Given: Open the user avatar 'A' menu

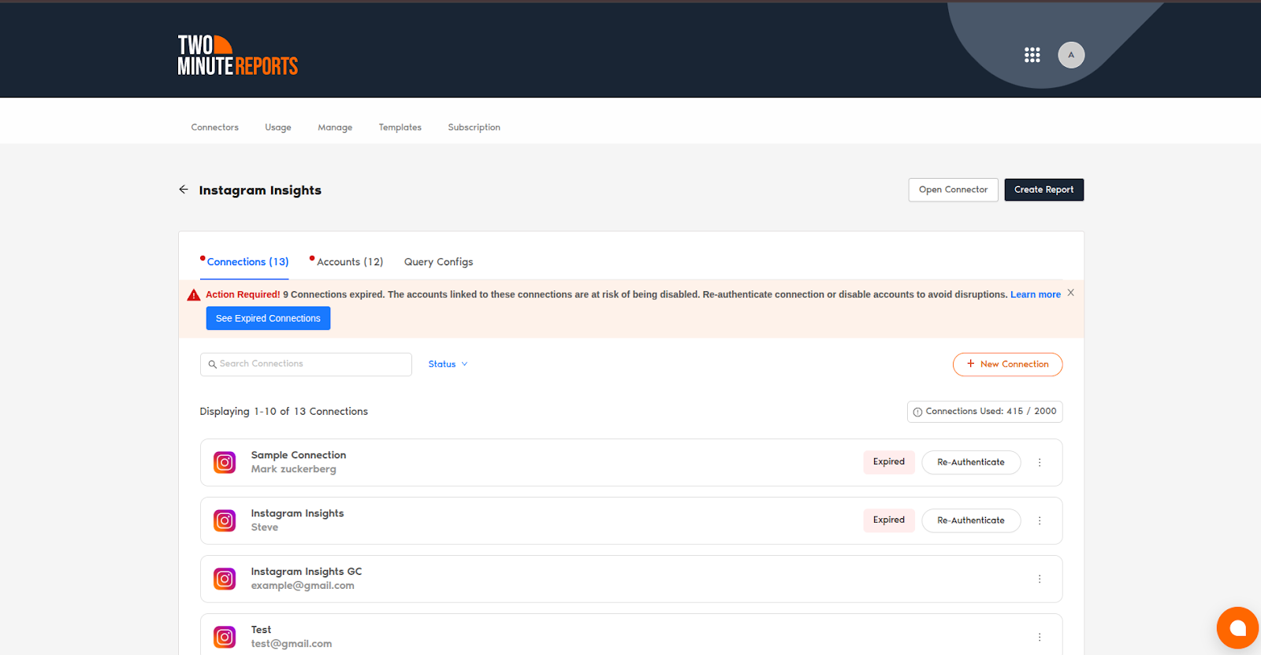Looking at the screenshot, I should coord(1071,55).
